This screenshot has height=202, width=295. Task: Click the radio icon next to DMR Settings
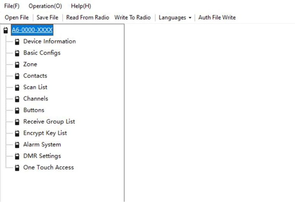(17, 156)
